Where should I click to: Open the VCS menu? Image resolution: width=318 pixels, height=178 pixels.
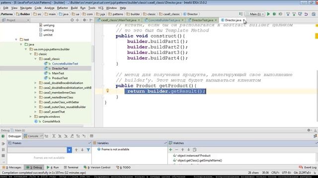click(x=100, y=8)
